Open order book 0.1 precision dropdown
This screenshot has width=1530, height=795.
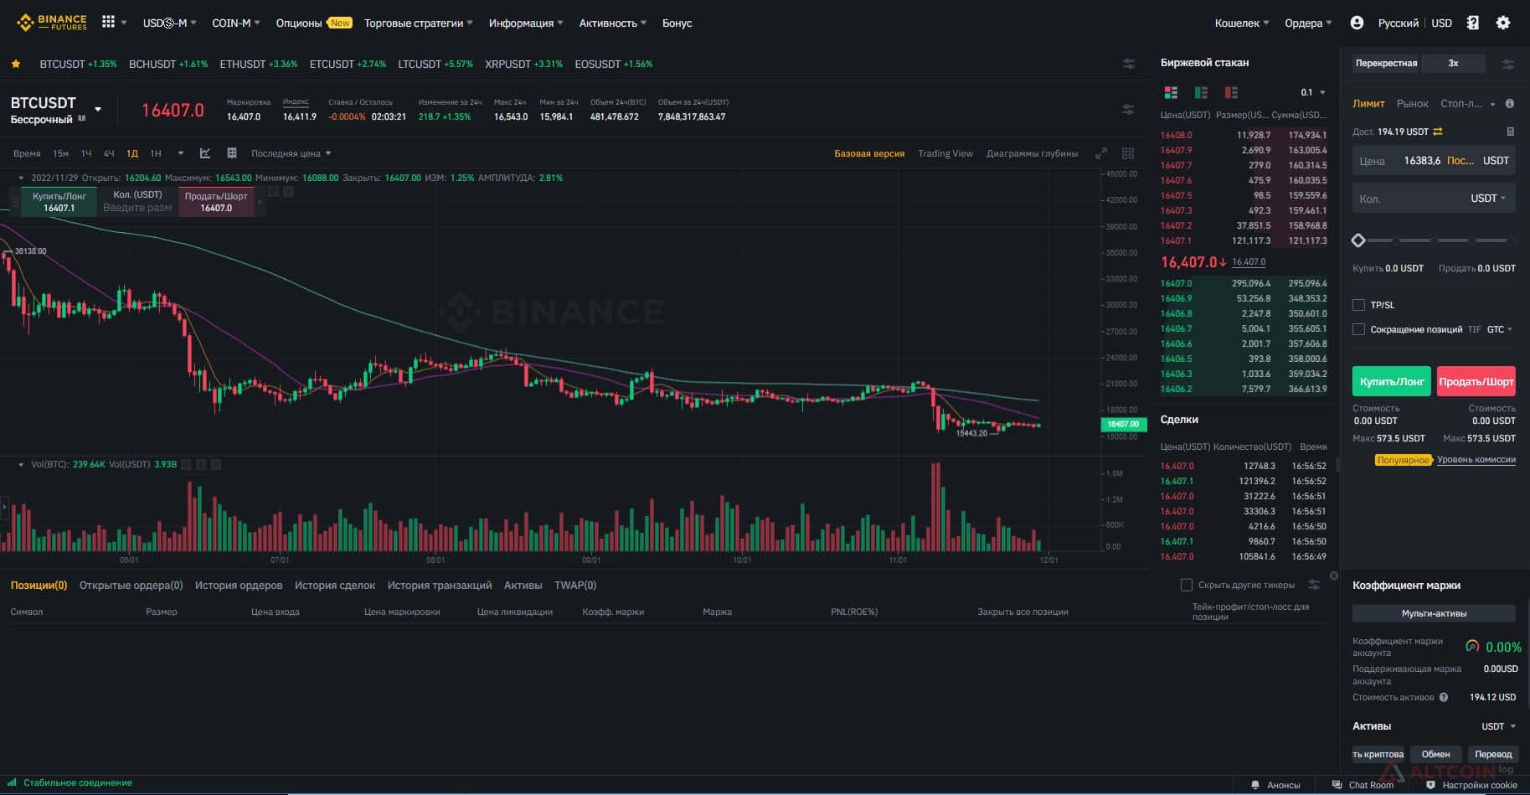[x=1313, y=92]
